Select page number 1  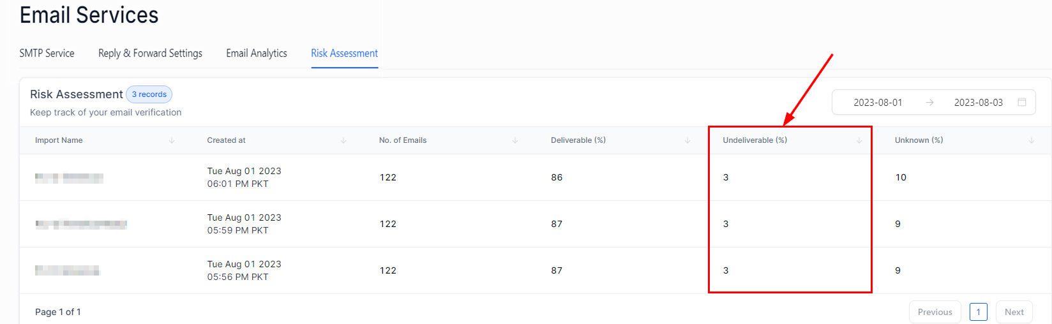pyautogui.click(x=978, y=312)
